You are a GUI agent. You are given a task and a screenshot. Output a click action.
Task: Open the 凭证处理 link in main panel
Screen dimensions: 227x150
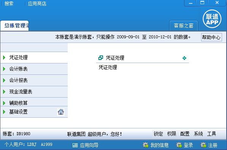pyautogui.click(x=108, y=67)
